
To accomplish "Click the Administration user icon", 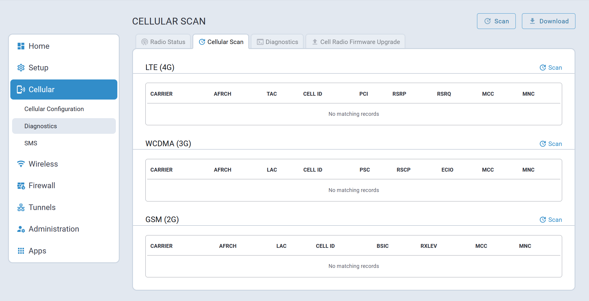I will pyautogui.click(x=21, y=229).
